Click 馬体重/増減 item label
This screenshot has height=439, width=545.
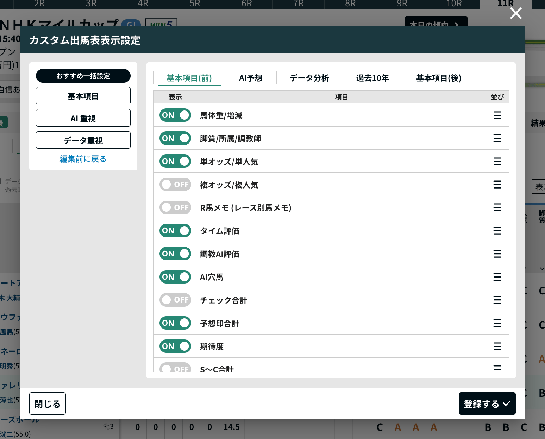(x=221, y=115)
